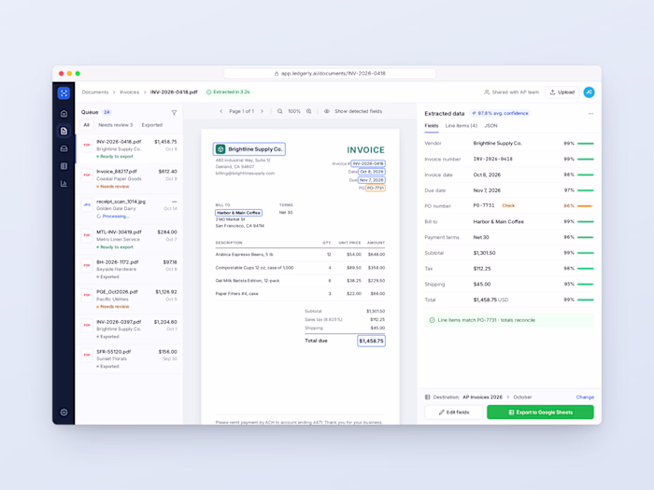The width and height of the screenshot is (654, 490).
Task: Click the destination sheet icon near Destination
Action: coord(428,397)
